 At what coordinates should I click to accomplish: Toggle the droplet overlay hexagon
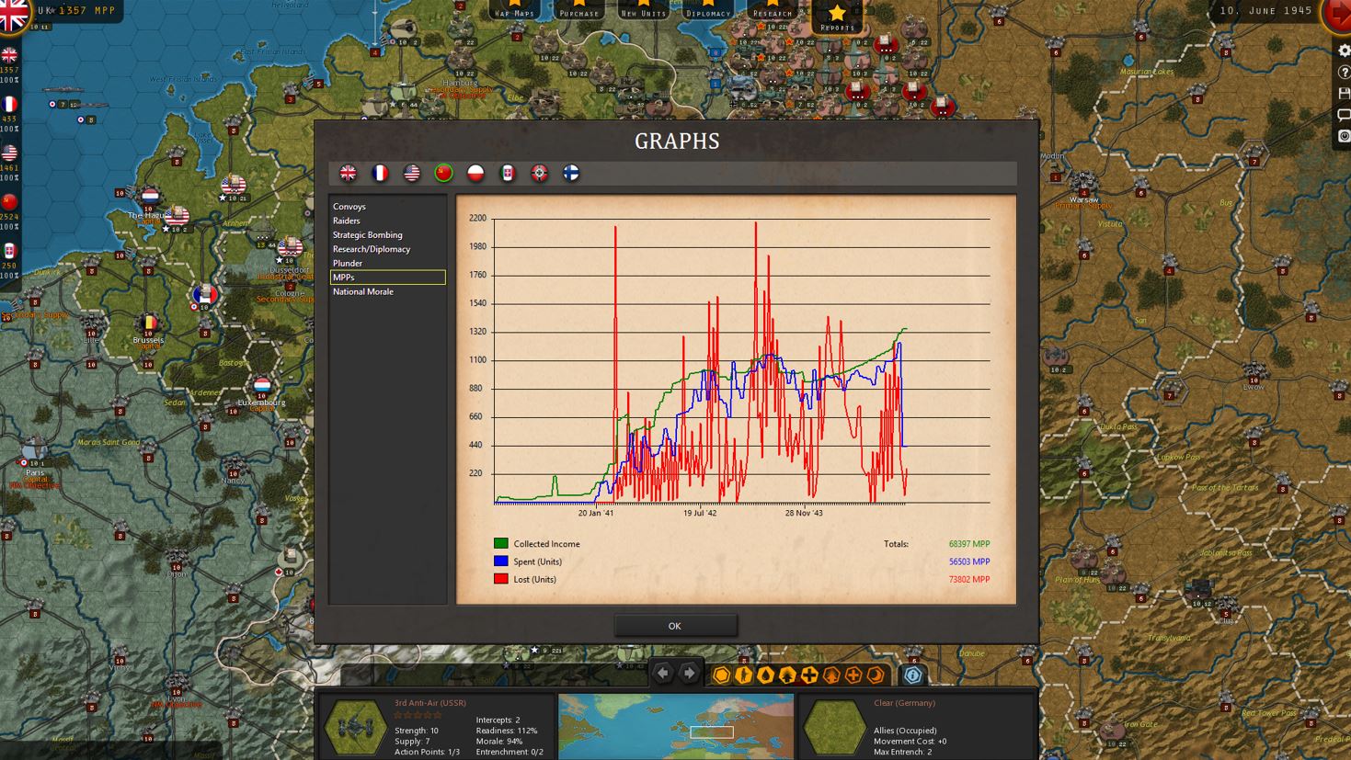(x=765, y=675)
